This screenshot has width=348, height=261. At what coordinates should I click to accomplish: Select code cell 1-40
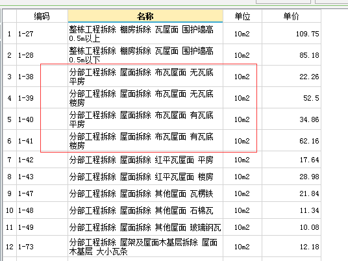tap(42, 119)
